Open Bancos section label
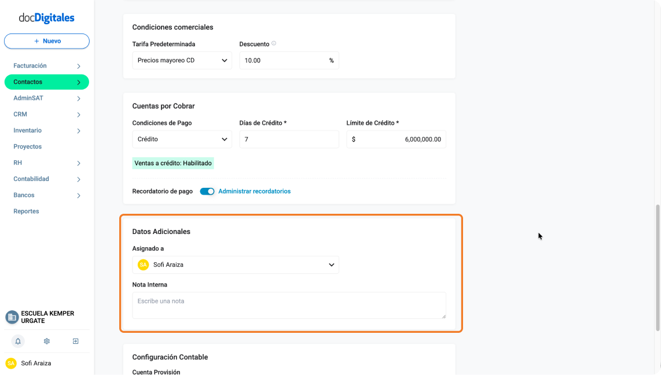Viewport: 661px width, 375px height. coord(24,195)
